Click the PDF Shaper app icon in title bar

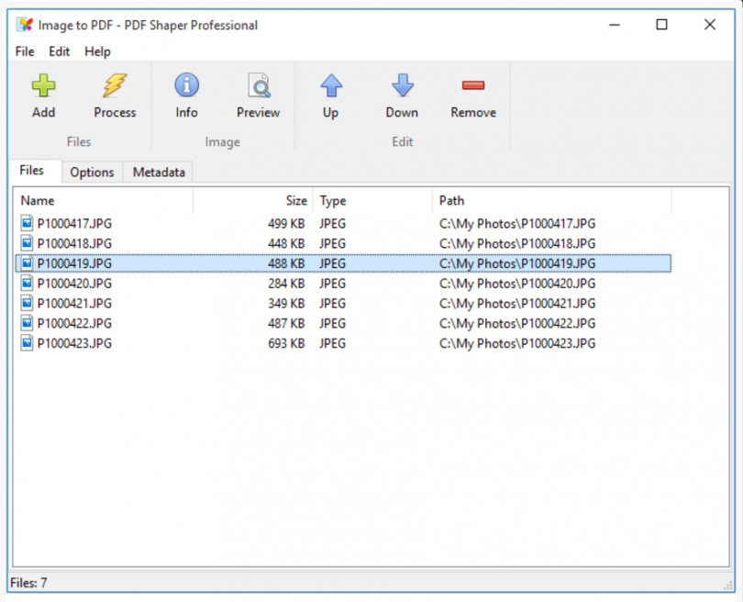pyautogui.click(x=25, y=25)
